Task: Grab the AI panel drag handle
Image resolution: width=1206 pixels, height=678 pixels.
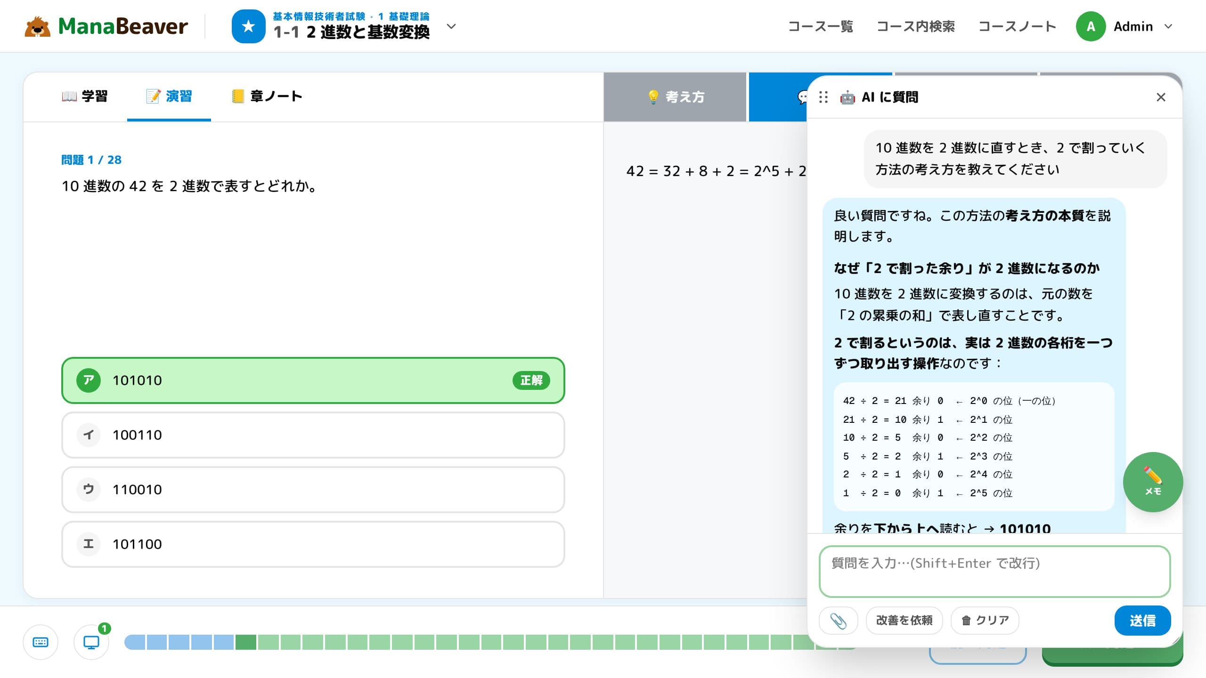Action: [x=823, y=97]
